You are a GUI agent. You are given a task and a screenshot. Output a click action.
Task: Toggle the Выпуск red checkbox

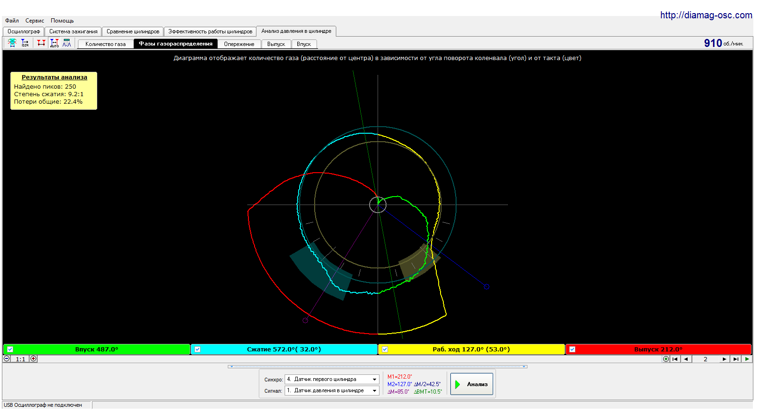(x=572, y=350)
